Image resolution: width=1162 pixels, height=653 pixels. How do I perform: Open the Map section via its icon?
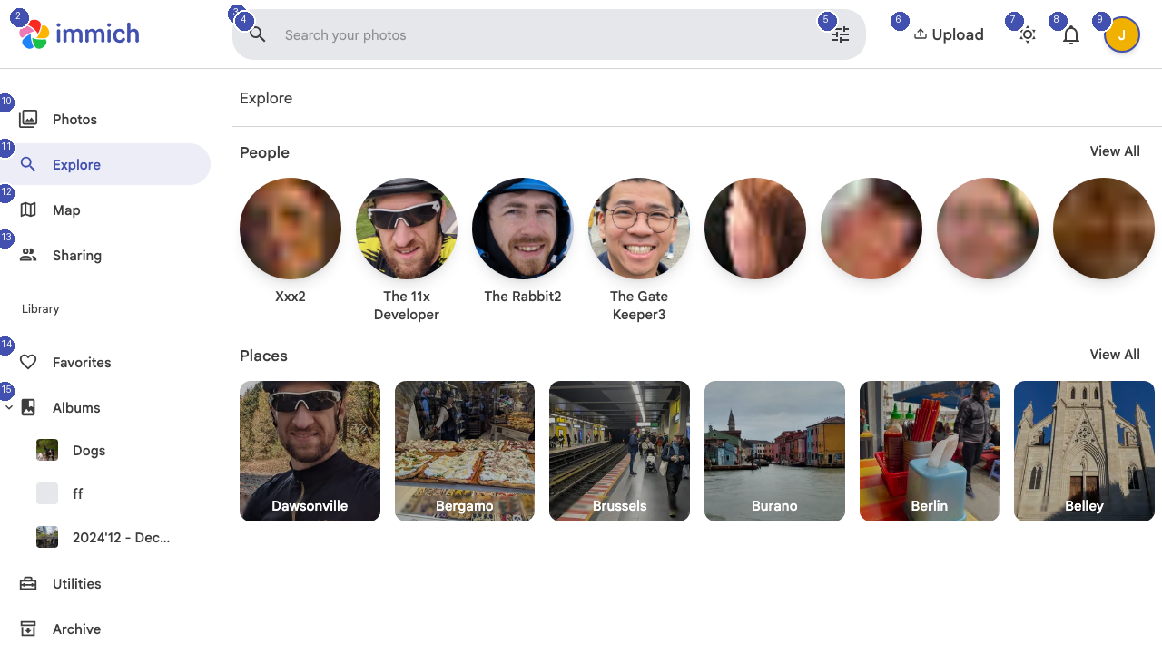pos(28,210)
